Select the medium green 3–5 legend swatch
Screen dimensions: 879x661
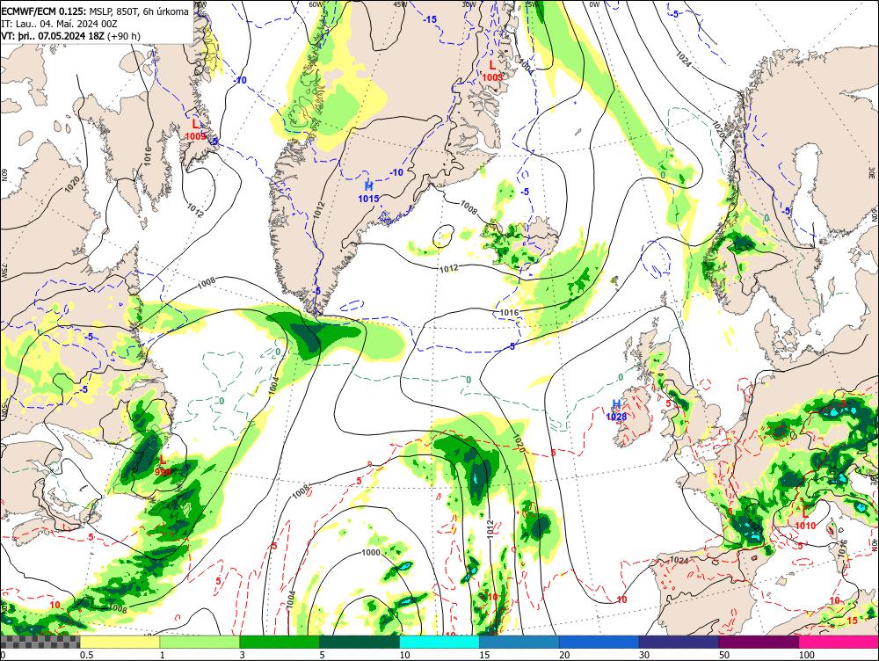[280, 642]
